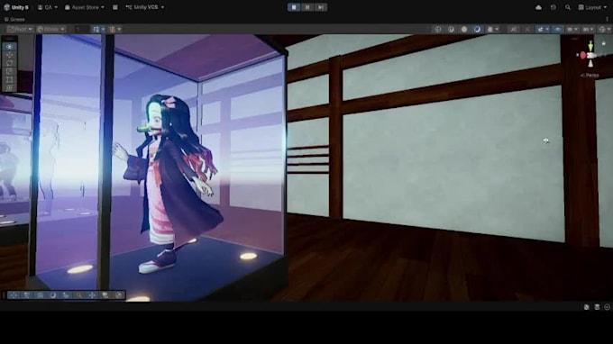The height and width of the screenshot is (344, 613).
Task: Open the scene effects dropdown
Action: pyautogui.click(x=492, y=30)
